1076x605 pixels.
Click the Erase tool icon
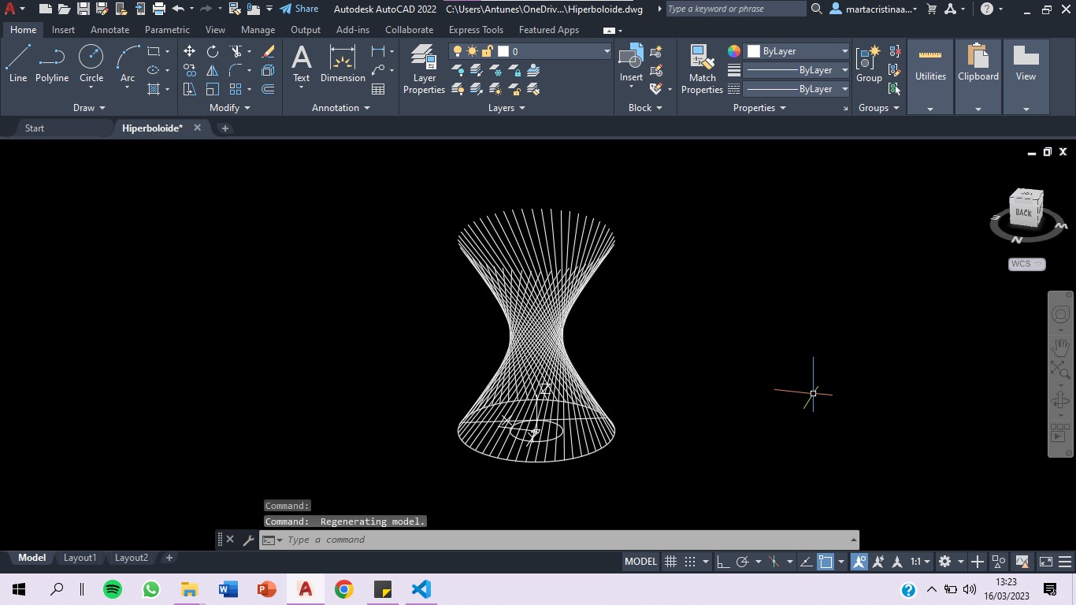point(268,51)
